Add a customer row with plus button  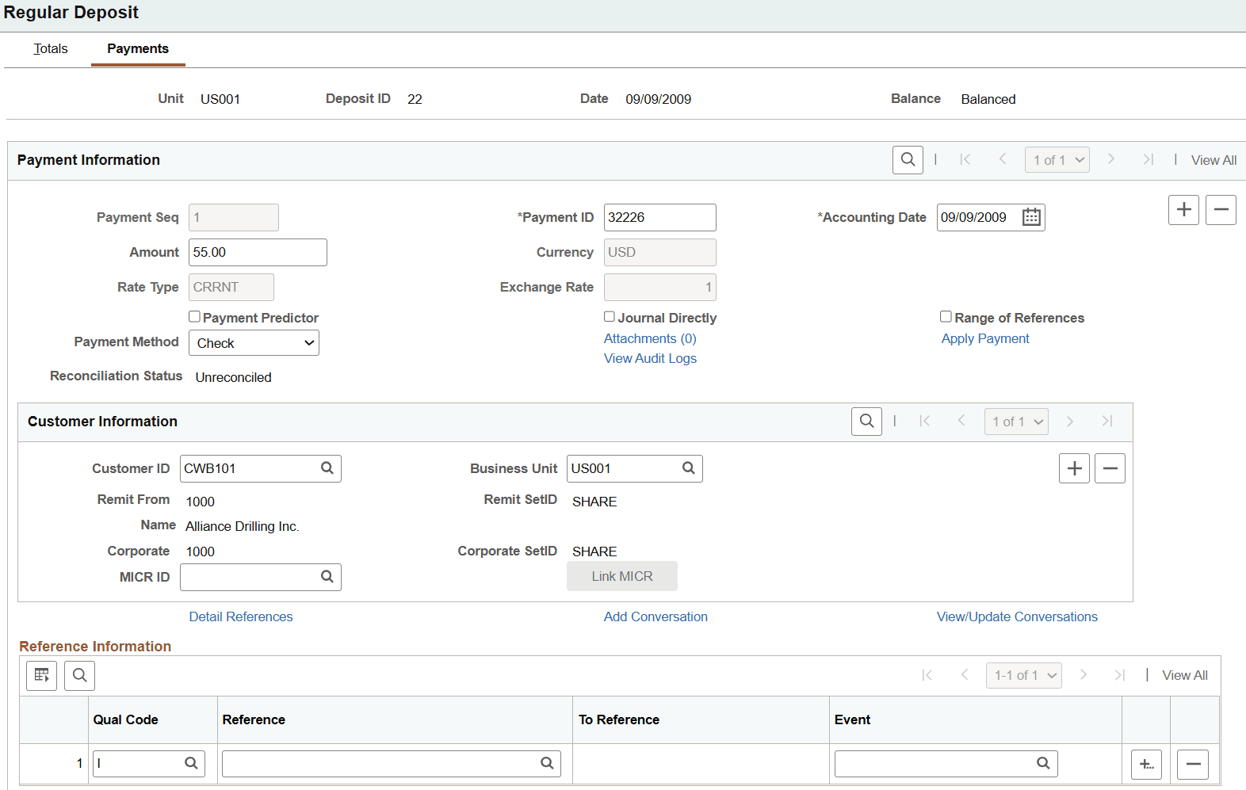[x=1074, y=468]
